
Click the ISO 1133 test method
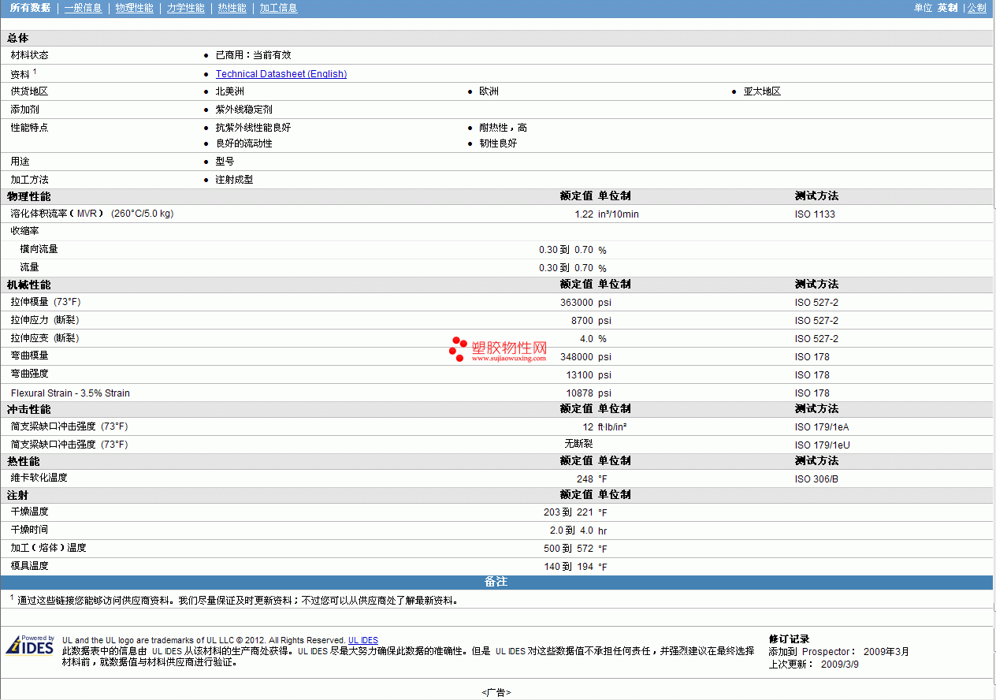[x=815, y=214]
